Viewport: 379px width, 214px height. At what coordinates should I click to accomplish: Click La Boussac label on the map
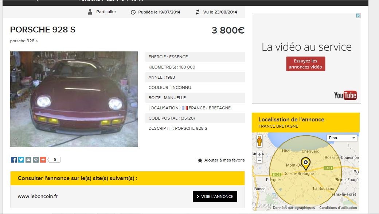323,188
